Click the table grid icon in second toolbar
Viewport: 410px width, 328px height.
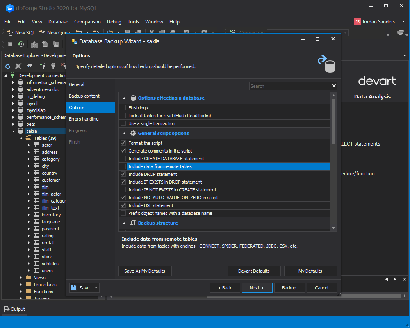pos(56,44)
